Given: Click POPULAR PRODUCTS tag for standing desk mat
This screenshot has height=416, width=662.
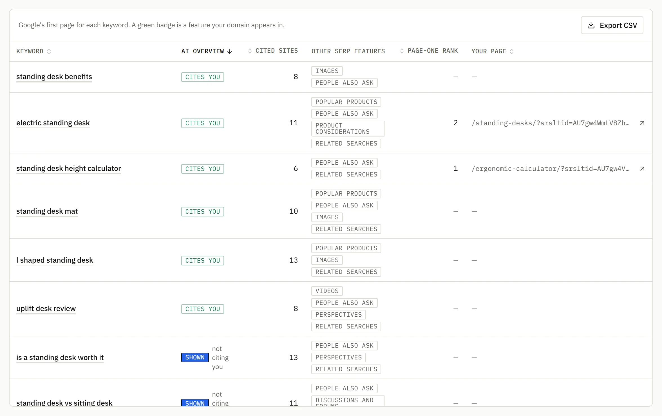Looking at the screenshot, I should point(346,194).
